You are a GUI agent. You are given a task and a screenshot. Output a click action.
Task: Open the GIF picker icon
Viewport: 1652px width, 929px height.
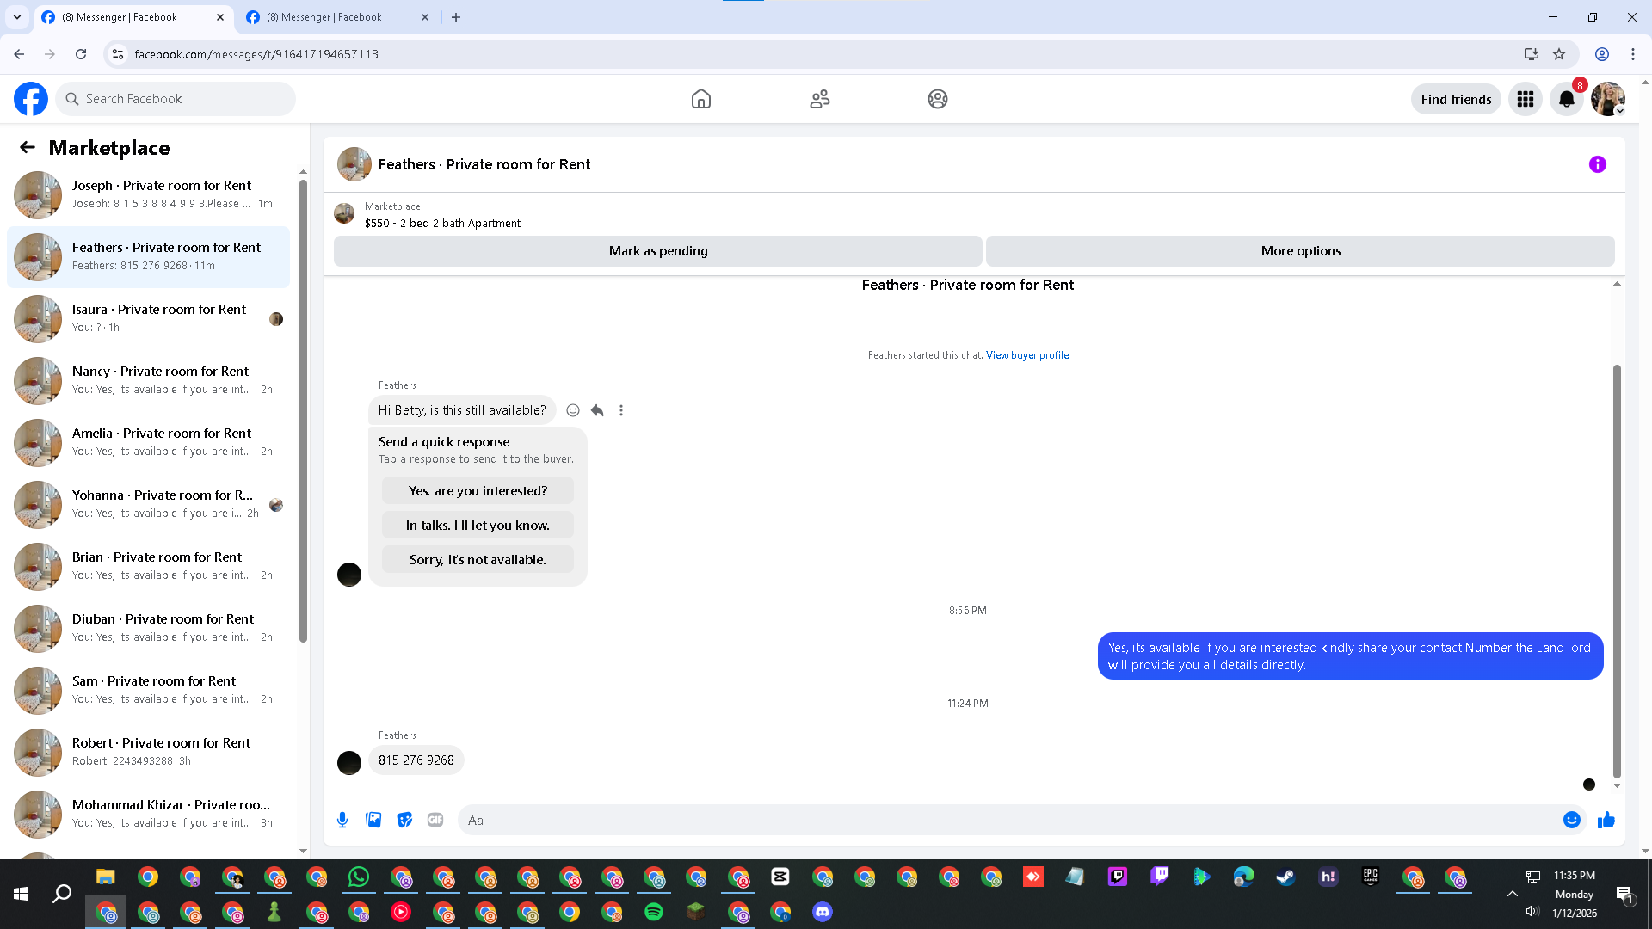(435, 820)
